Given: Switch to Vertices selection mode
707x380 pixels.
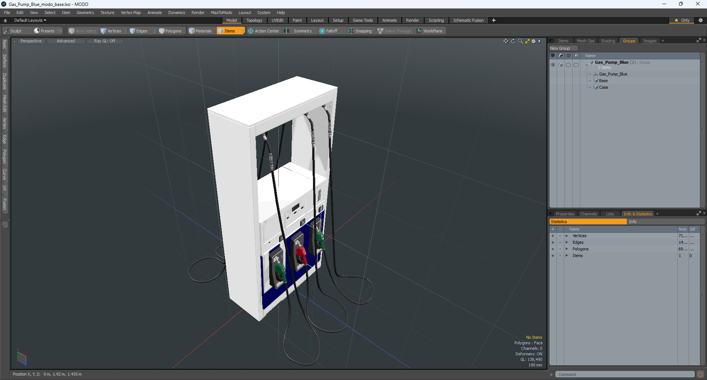Looking at the screenshot, I should [113, 31].
